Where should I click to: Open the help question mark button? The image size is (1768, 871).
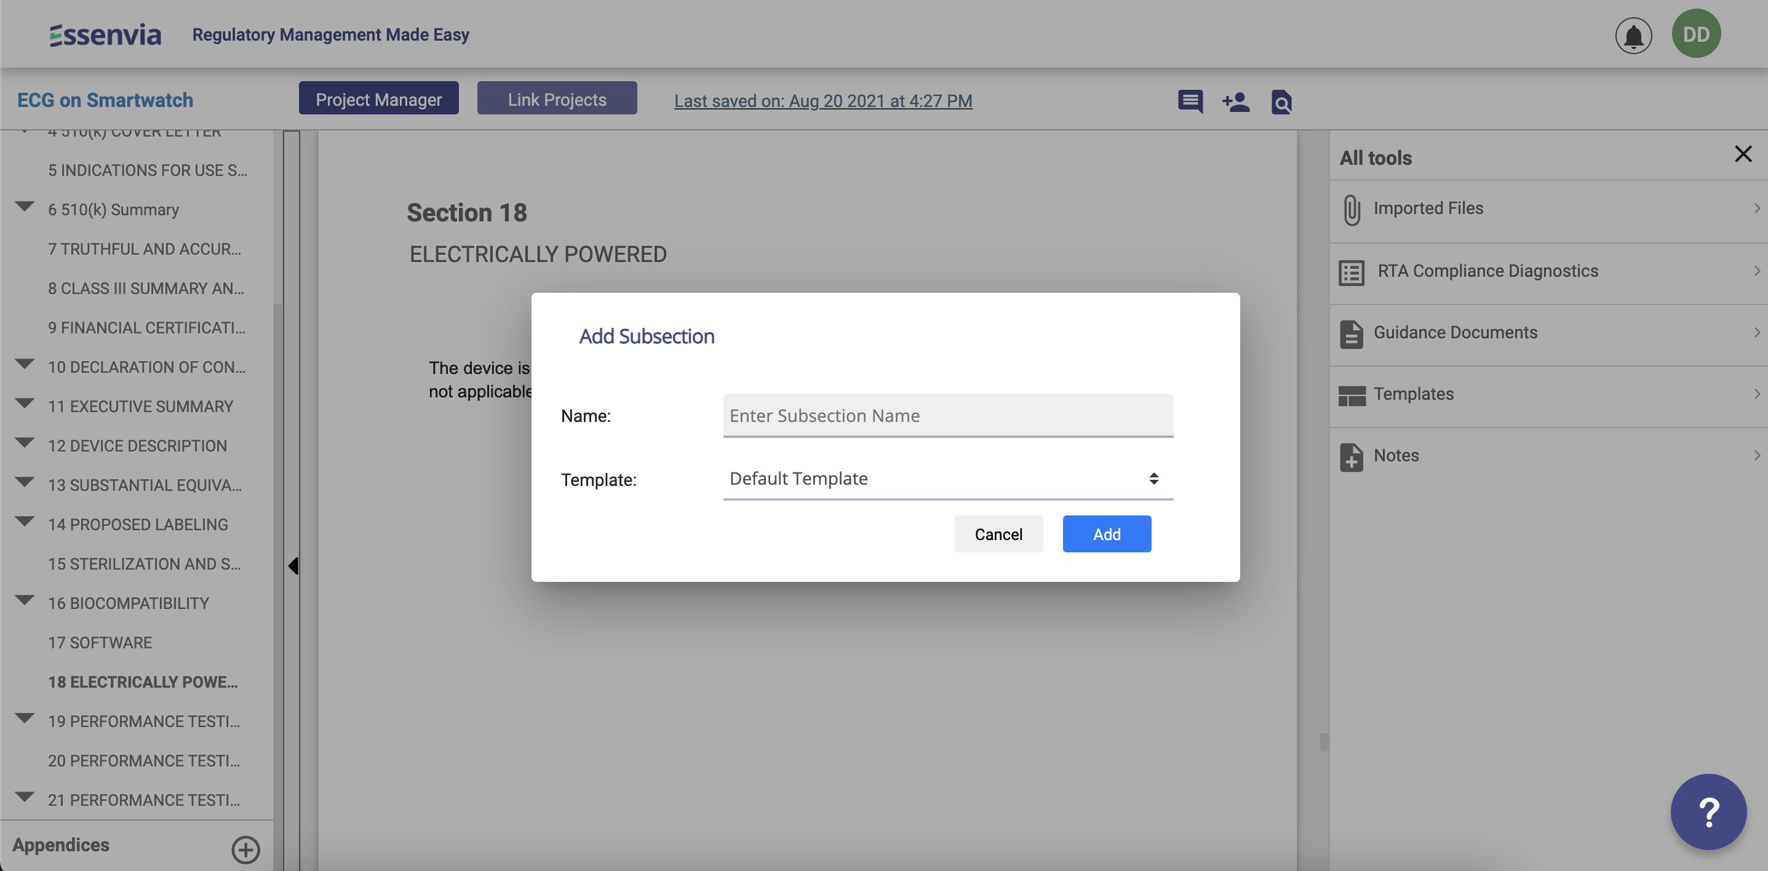(1708, 811)
